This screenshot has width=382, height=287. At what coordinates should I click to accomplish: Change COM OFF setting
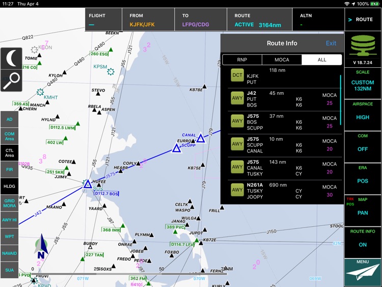tap(363, 146)
